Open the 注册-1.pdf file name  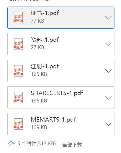coord(45,66)
